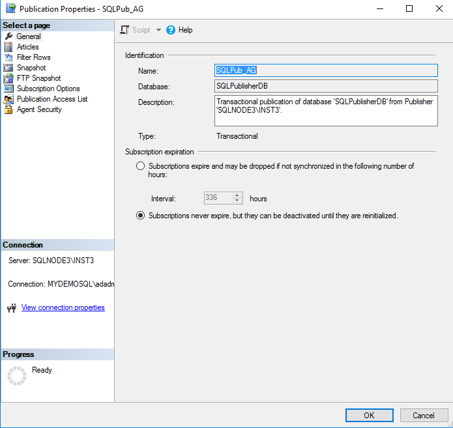The height and width of the screenshot is (428, 453).
Task: Increase the Interval hours value
Action: coord(237,195)
